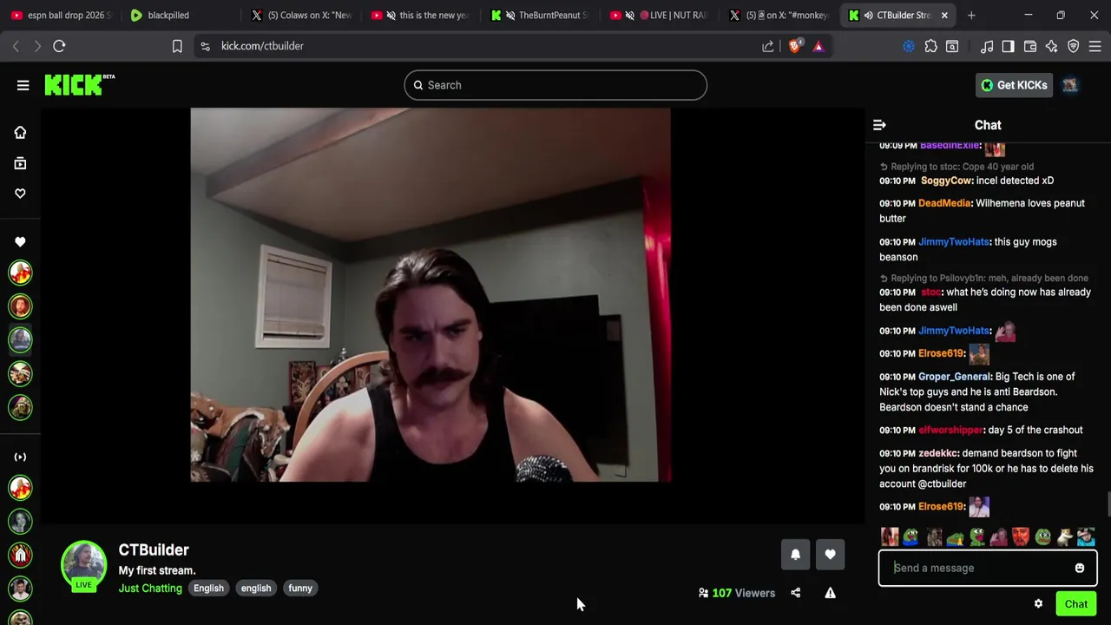The width and height of the screenshot is (1111, 625).
Task: Expand the sidebar recommended section icon
Action: 20,457
